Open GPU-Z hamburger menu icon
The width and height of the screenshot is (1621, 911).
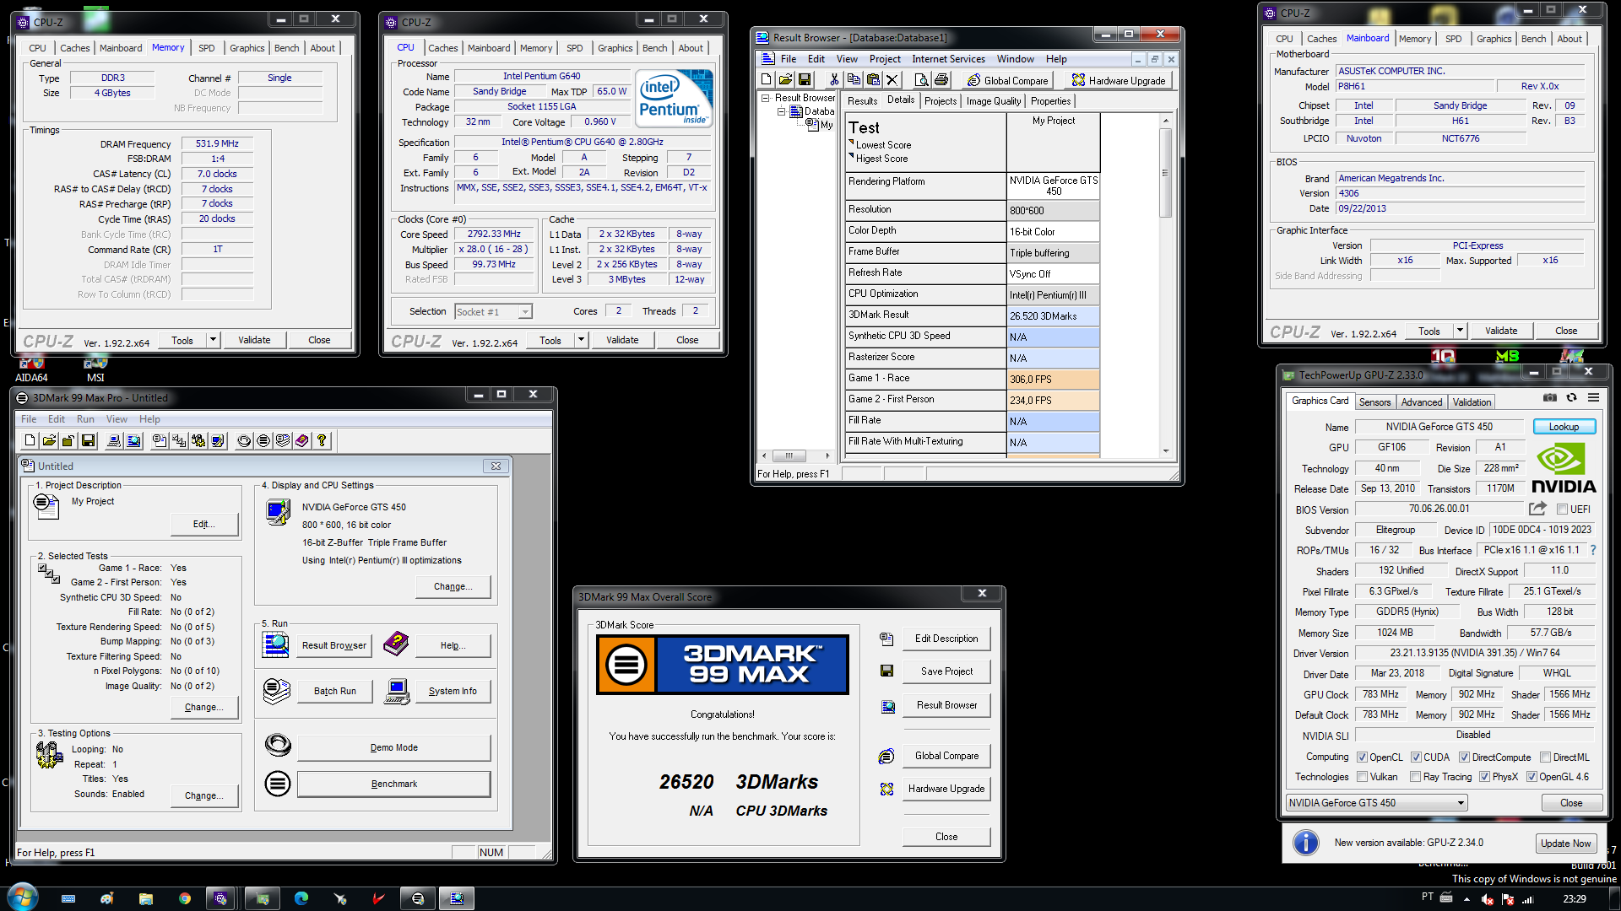(1593, 397)
